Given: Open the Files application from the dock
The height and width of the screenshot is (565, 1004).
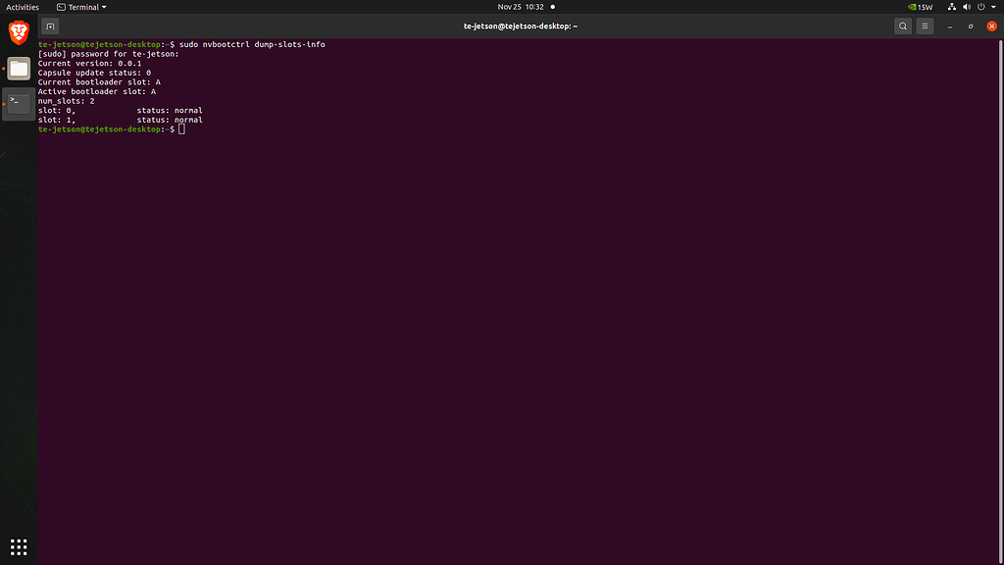Looking at the screenshot, I should click(18, 69).
